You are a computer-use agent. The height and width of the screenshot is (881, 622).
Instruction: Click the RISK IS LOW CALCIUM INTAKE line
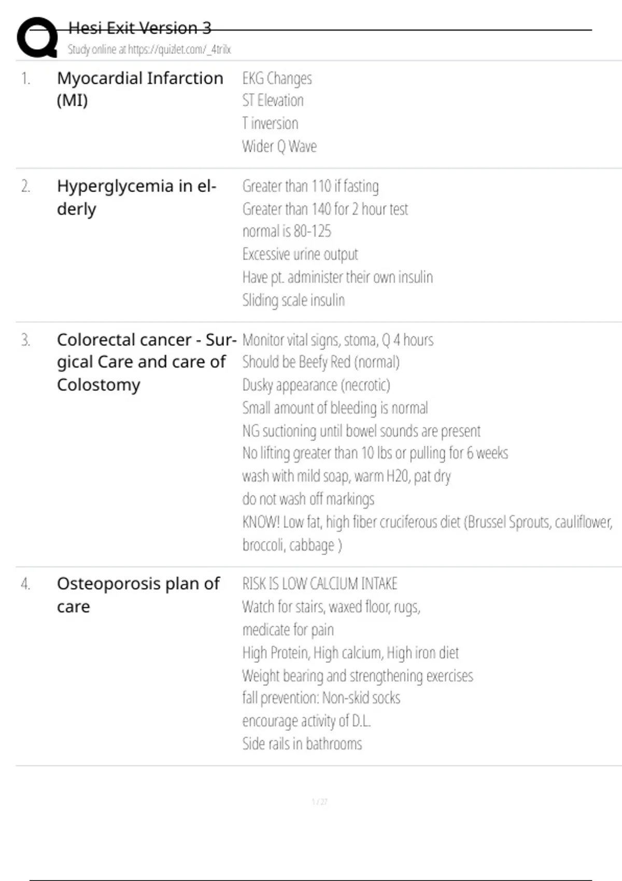click(x=319, y=584)
